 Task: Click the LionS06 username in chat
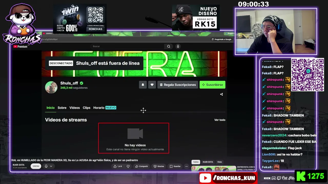(x=268, y=154)
